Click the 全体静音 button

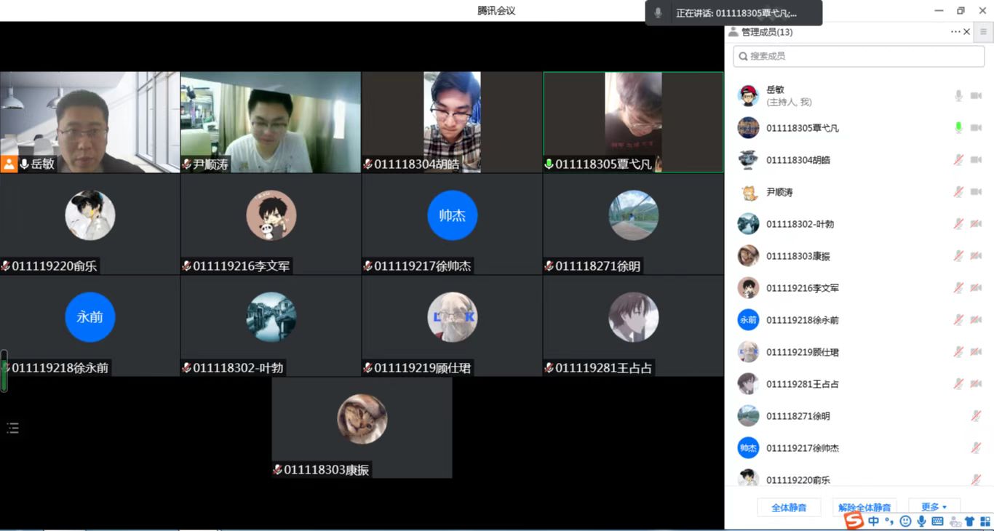point(789,508)
